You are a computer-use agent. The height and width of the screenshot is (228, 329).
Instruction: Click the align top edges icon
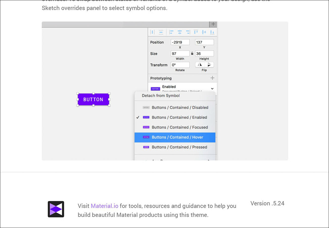click(x=196, y=32)
